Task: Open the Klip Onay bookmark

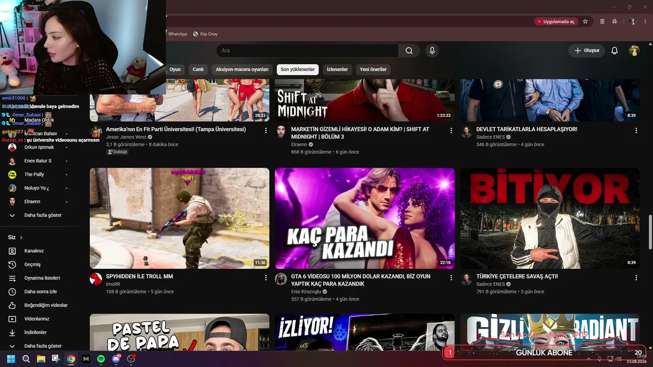Action: pyautogui.click(x=205, y=34)
